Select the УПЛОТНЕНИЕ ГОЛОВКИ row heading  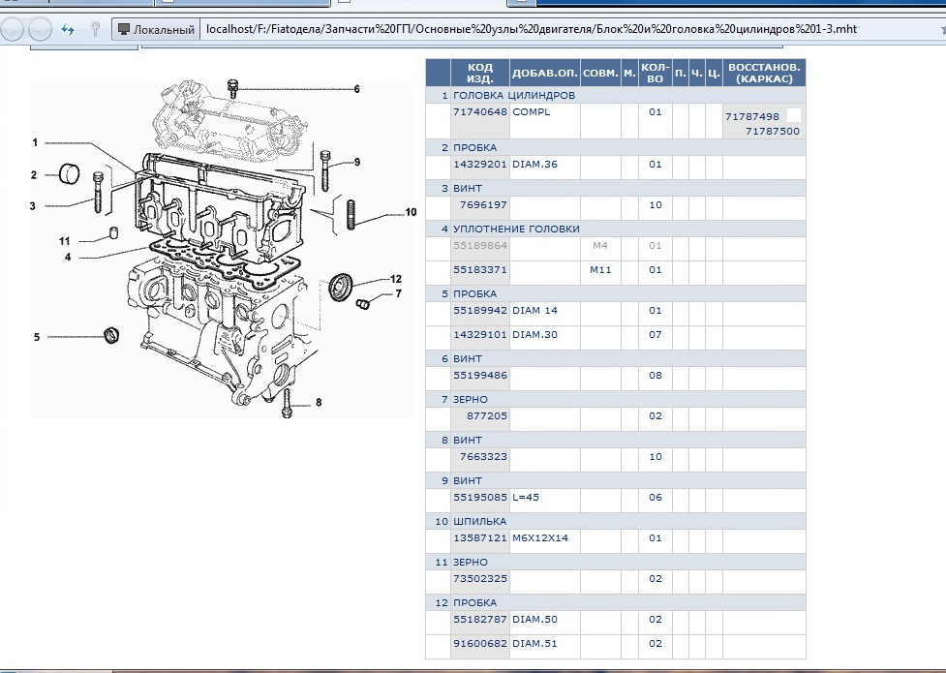click(516, 229)
